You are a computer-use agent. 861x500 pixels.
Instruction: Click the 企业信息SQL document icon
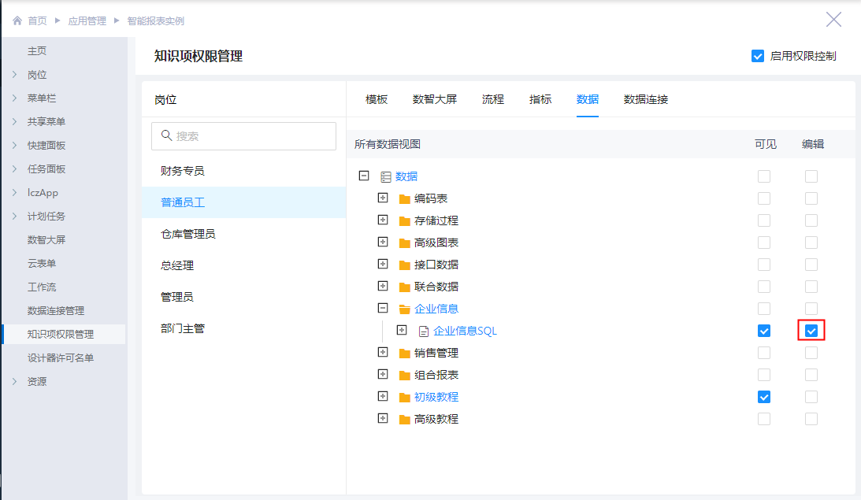coord(424,331)
